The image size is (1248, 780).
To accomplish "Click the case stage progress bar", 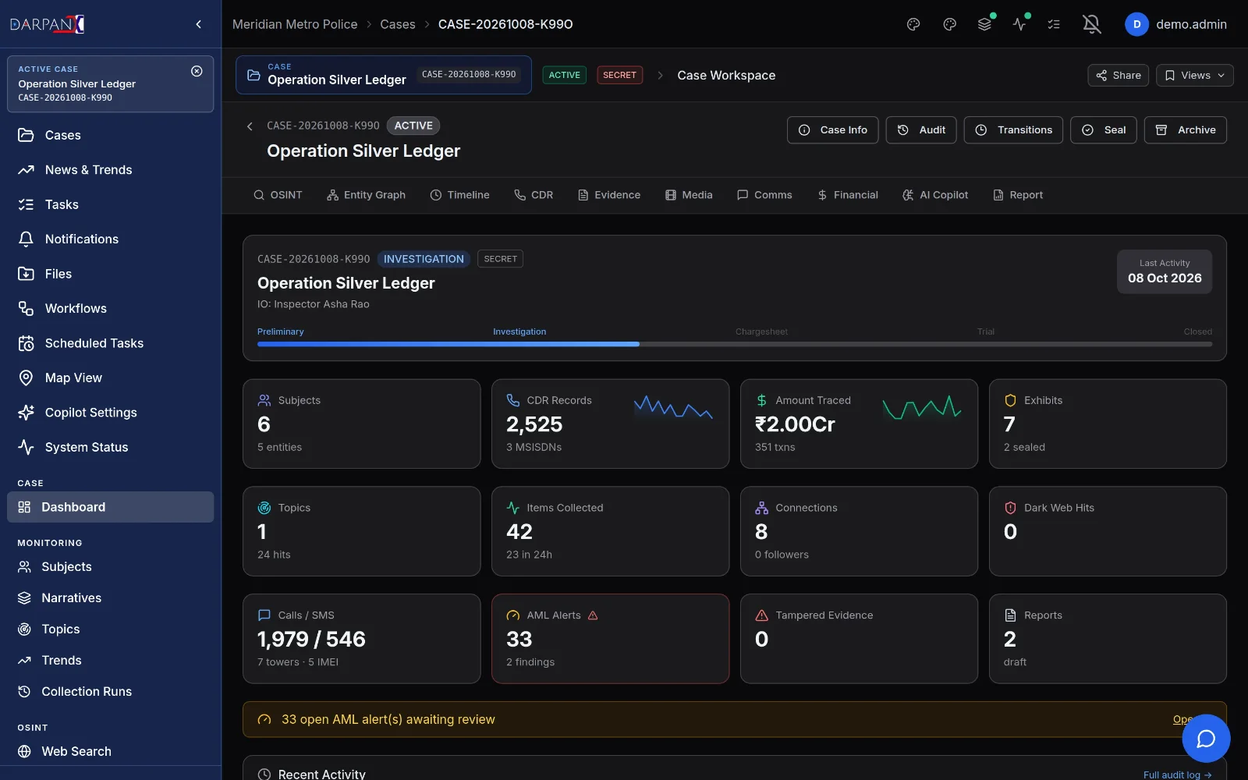I will 735,344.
